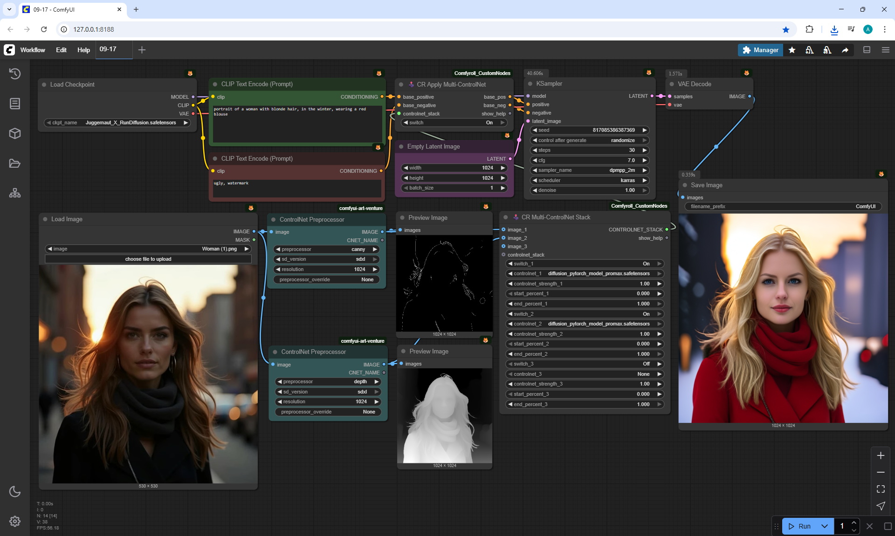Toggle dark theme moon icon

[15, 491]
